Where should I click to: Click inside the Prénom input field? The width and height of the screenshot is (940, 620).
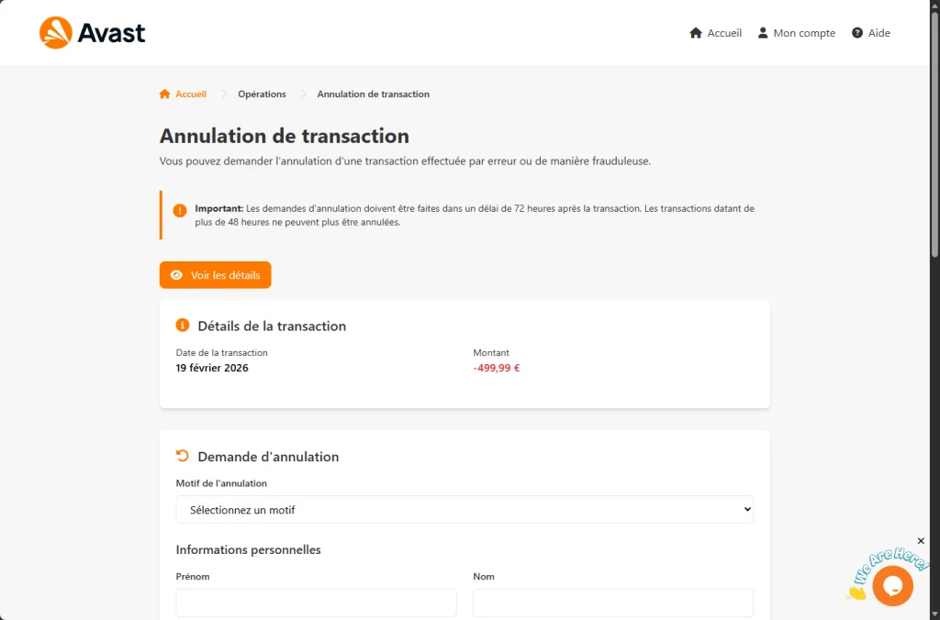[316, 603]
